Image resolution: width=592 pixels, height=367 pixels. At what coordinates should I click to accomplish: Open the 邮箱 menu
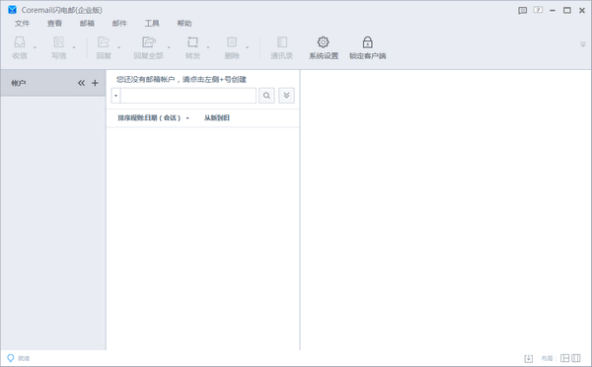pyautogui.click(x=87, y=24)
